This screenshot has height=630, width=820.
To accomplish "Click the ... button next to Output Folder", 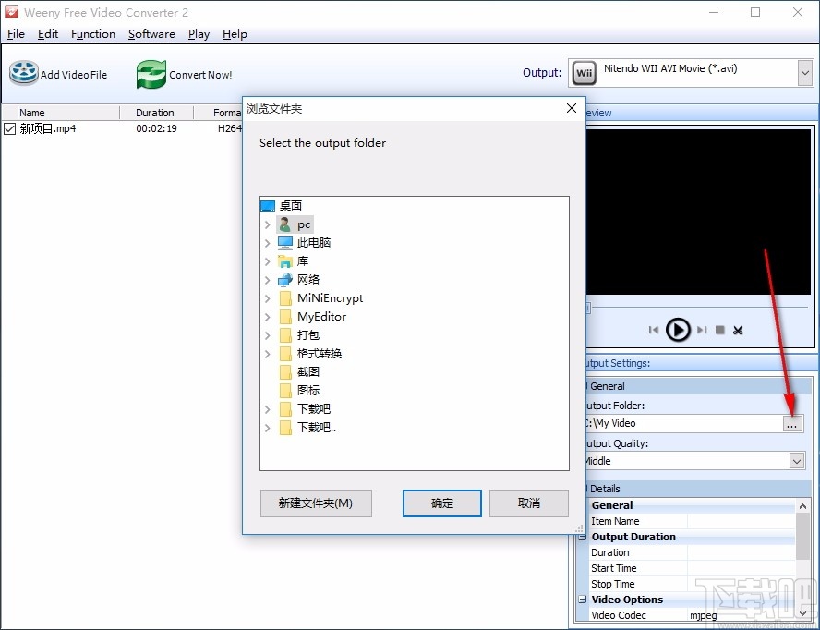I will tap(792, 424).
